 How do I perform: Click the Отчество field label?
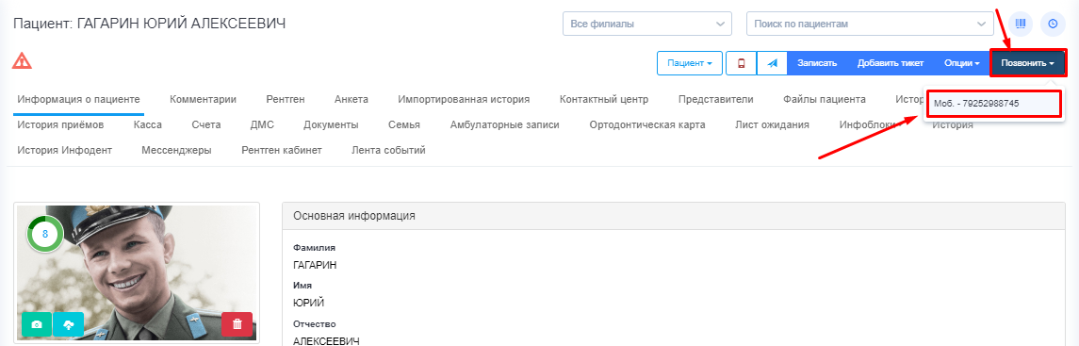[x=314, y=324]
